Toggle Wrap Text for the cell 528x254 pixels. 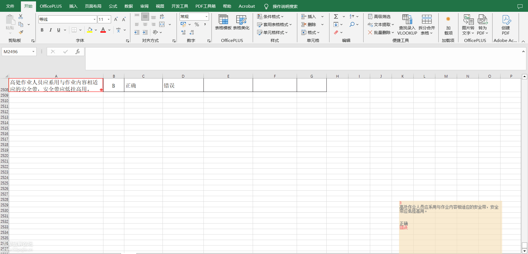pyautogui.click(x=162, y=16)
